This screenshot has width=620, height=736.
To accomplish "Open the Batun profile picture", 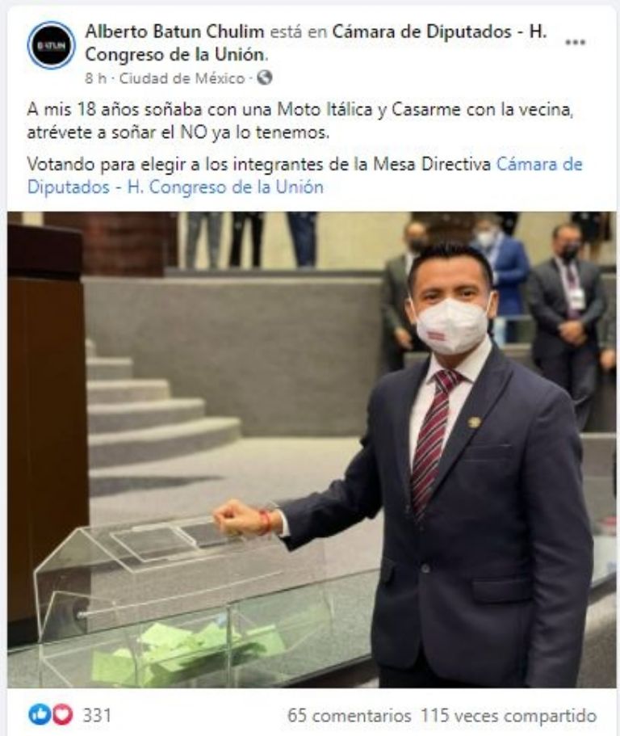I will coord(51,45).
